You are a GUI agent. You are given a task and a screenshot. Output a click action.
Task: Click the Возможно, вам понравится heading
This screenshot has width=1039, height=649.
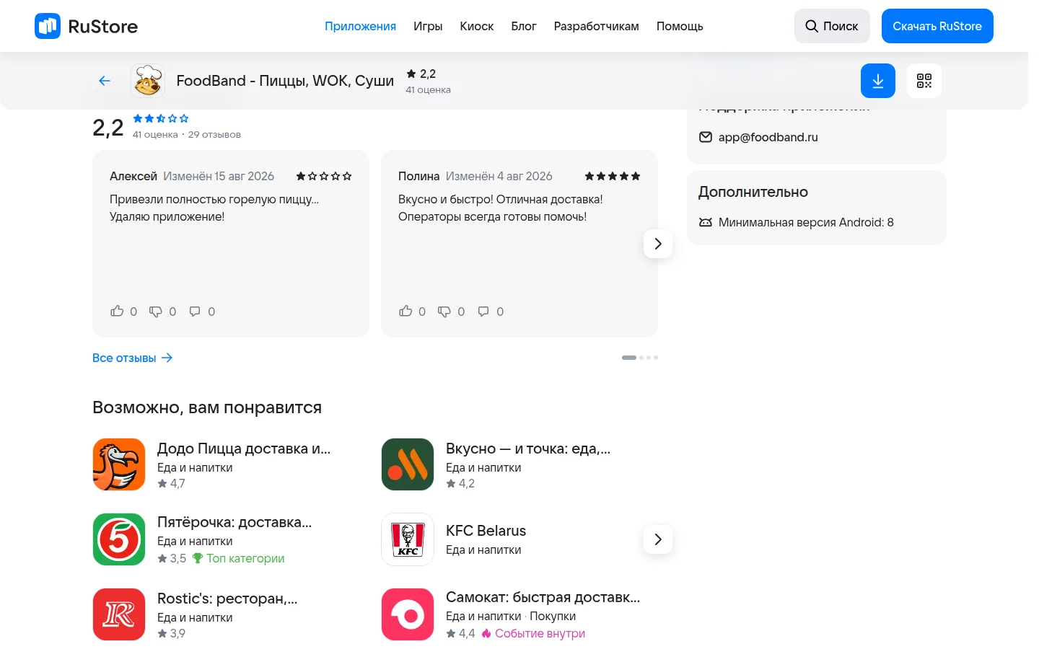(x=207, y=407)
